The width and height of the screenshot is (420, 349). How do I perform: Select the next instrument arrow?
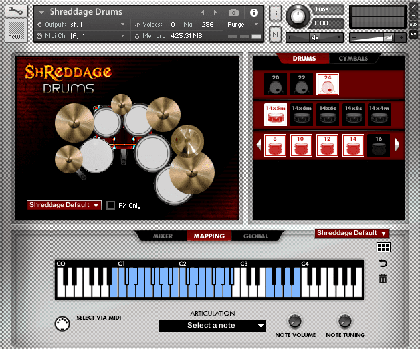[x=215, y=13]
